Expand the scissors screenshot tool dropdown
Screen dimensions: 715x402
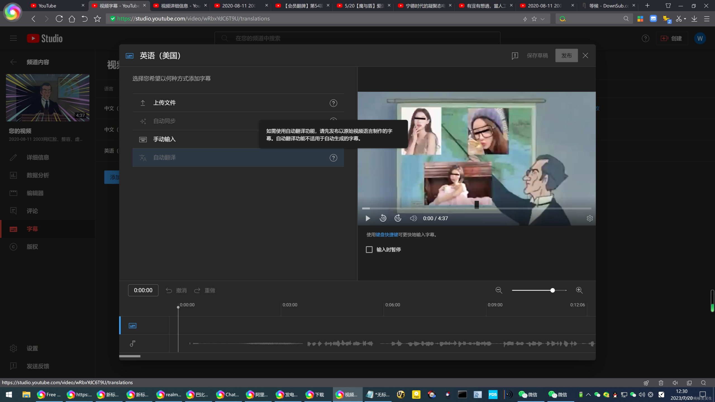(x=685, y=19)
